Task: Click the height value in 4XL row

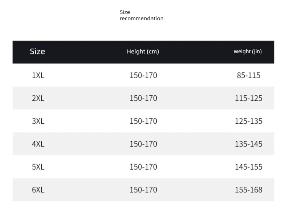Action: (143, 144)
